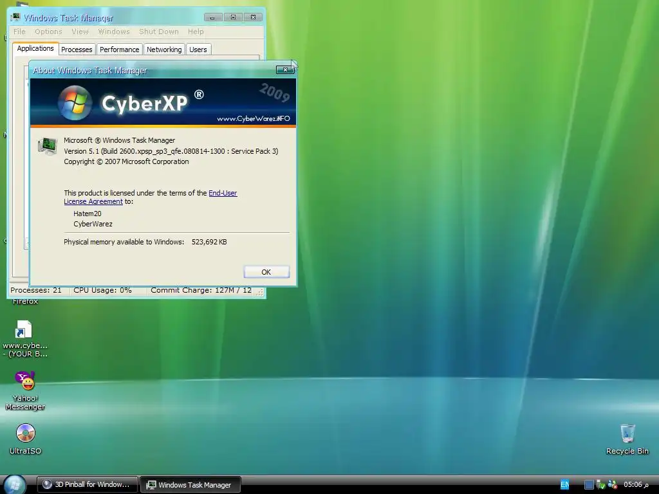Viewport: 659px width, 494px height.
Task: Switch to the Networking tab
Action: click(x=164, y=50)
